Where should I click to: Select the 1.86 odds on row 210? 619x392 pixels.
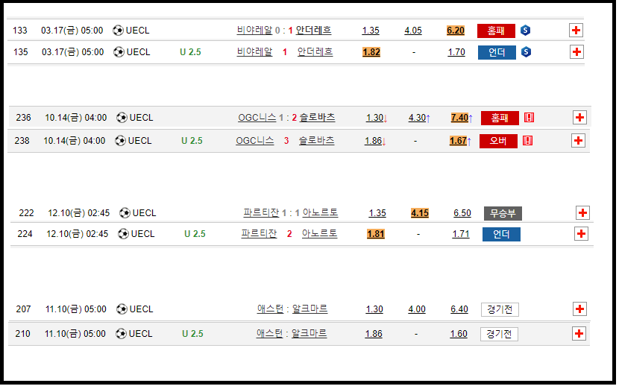[x=374, y=334]
